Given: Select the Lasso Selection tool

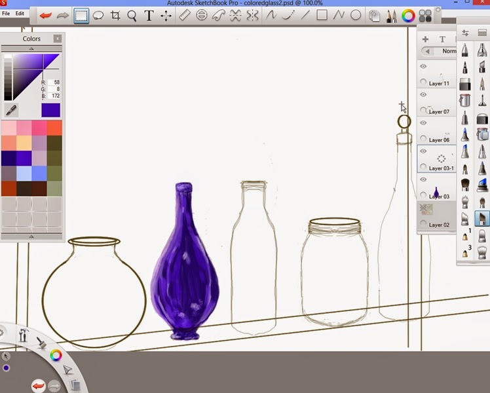Looking at the screenshot, I should point(98,15).
